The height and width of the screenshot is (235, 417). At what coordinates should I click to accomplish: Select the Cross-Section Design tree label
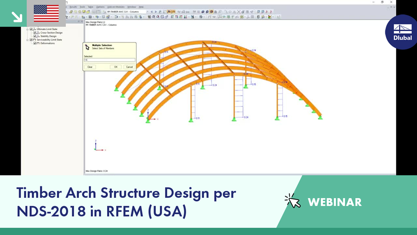coord(51,33)
